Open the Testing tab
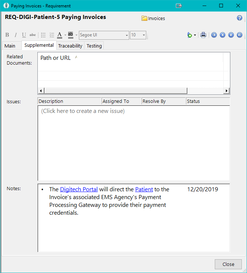 pos(94,46)
